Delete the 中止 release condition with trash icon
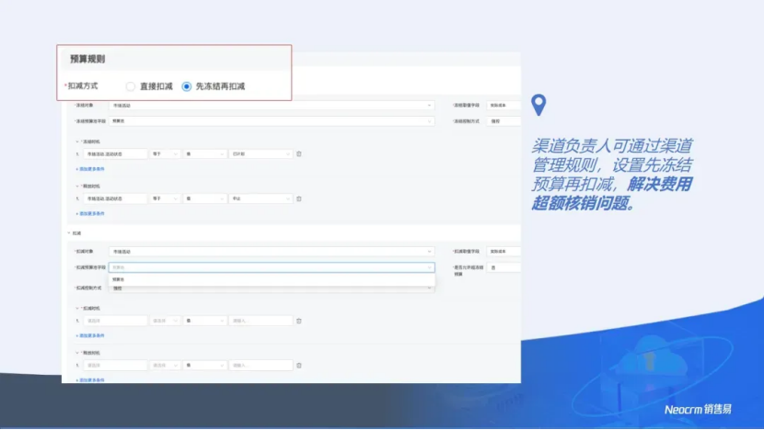764x430 pixels. click(x=298, y=198)
